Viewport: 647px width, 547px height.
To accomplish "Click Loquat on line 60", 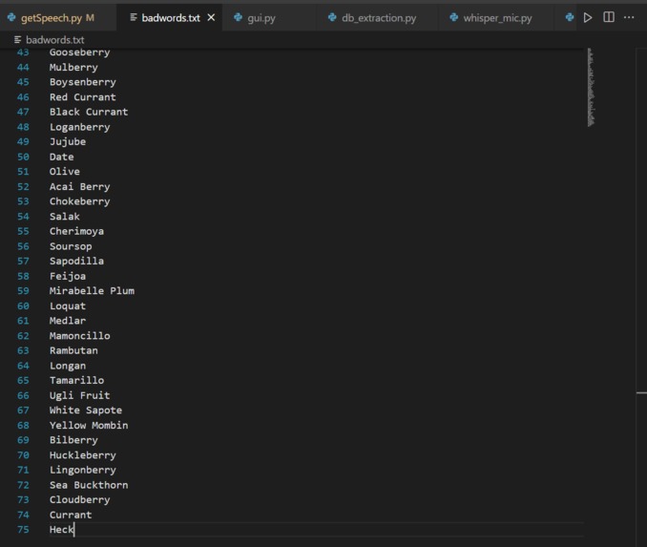I will (x=68, y=305).
